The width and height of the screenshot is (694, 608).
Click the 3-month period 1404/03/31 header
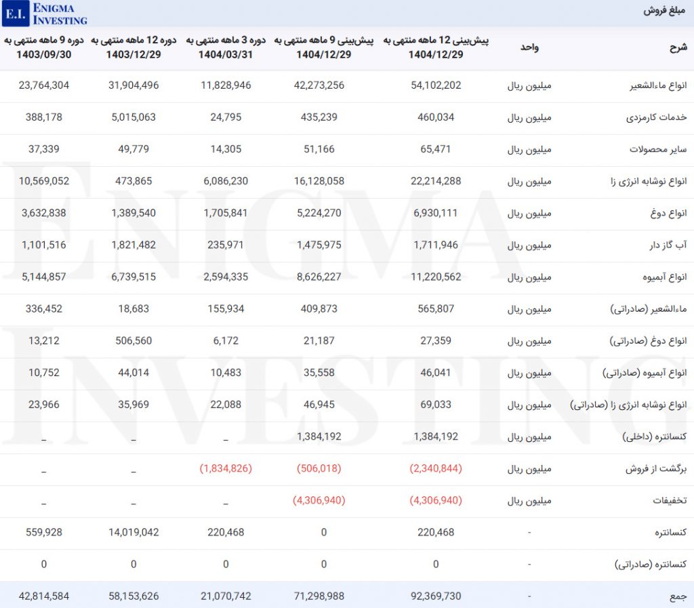226,47
